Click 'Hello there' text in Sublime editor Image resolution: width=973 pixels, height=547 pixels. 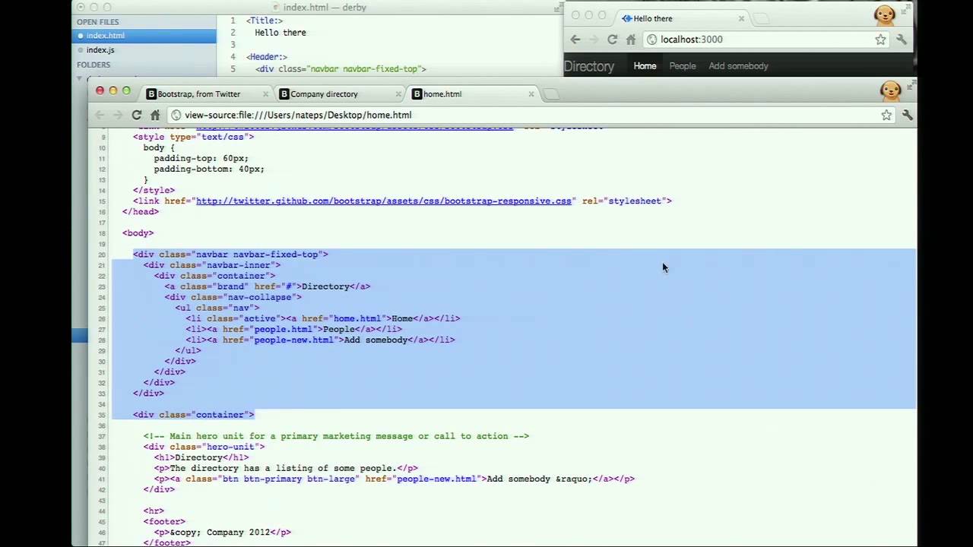(x=280, y=33)
